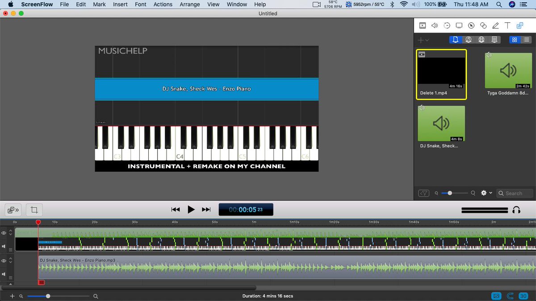Select the DJ Snake, Sheck audio thumbnail
Viewport: 536px width, 301px height.
(441, 124)
